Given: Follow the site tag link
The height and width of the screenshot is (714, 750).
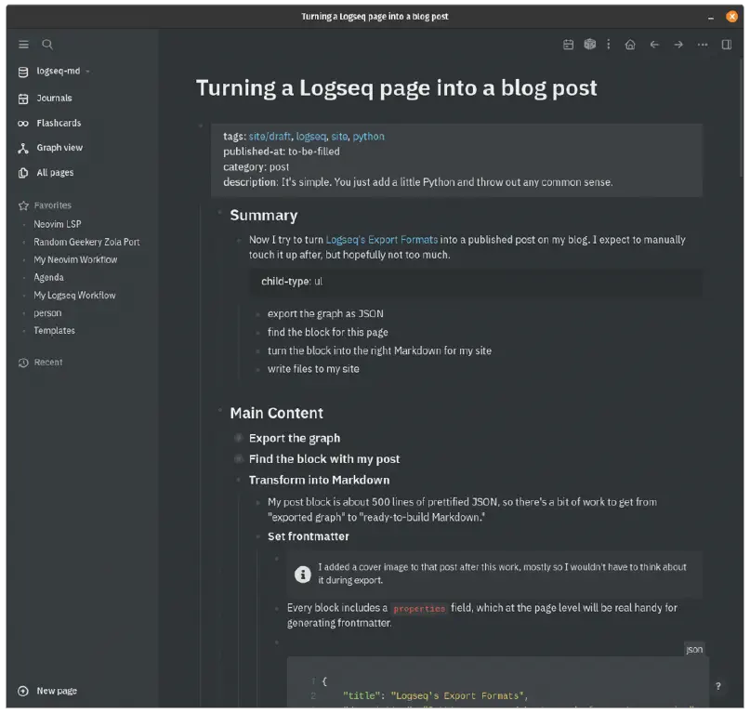Looking at the screenshot, I should coord(339,137).
